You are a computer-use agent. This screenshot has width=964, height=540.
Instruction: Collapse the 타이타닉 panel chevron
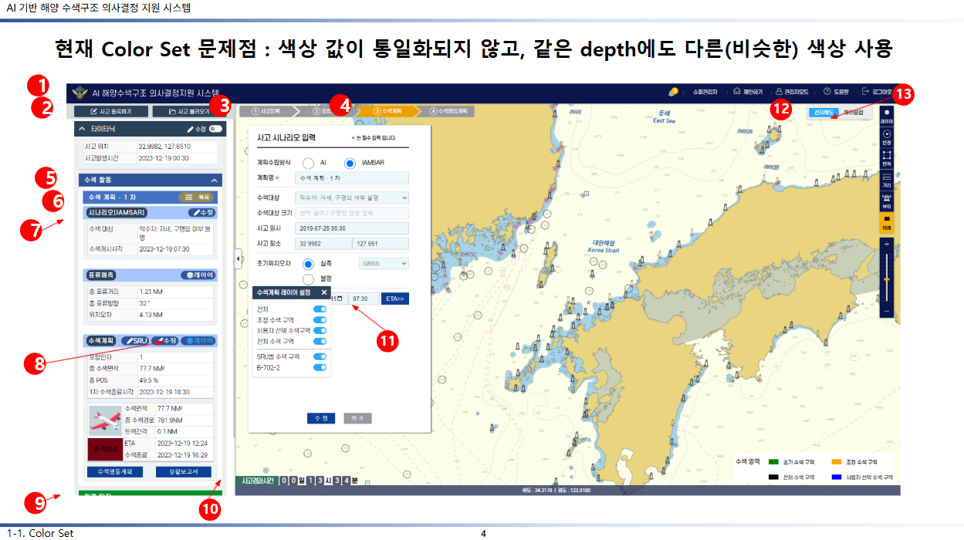pos(82,129)
